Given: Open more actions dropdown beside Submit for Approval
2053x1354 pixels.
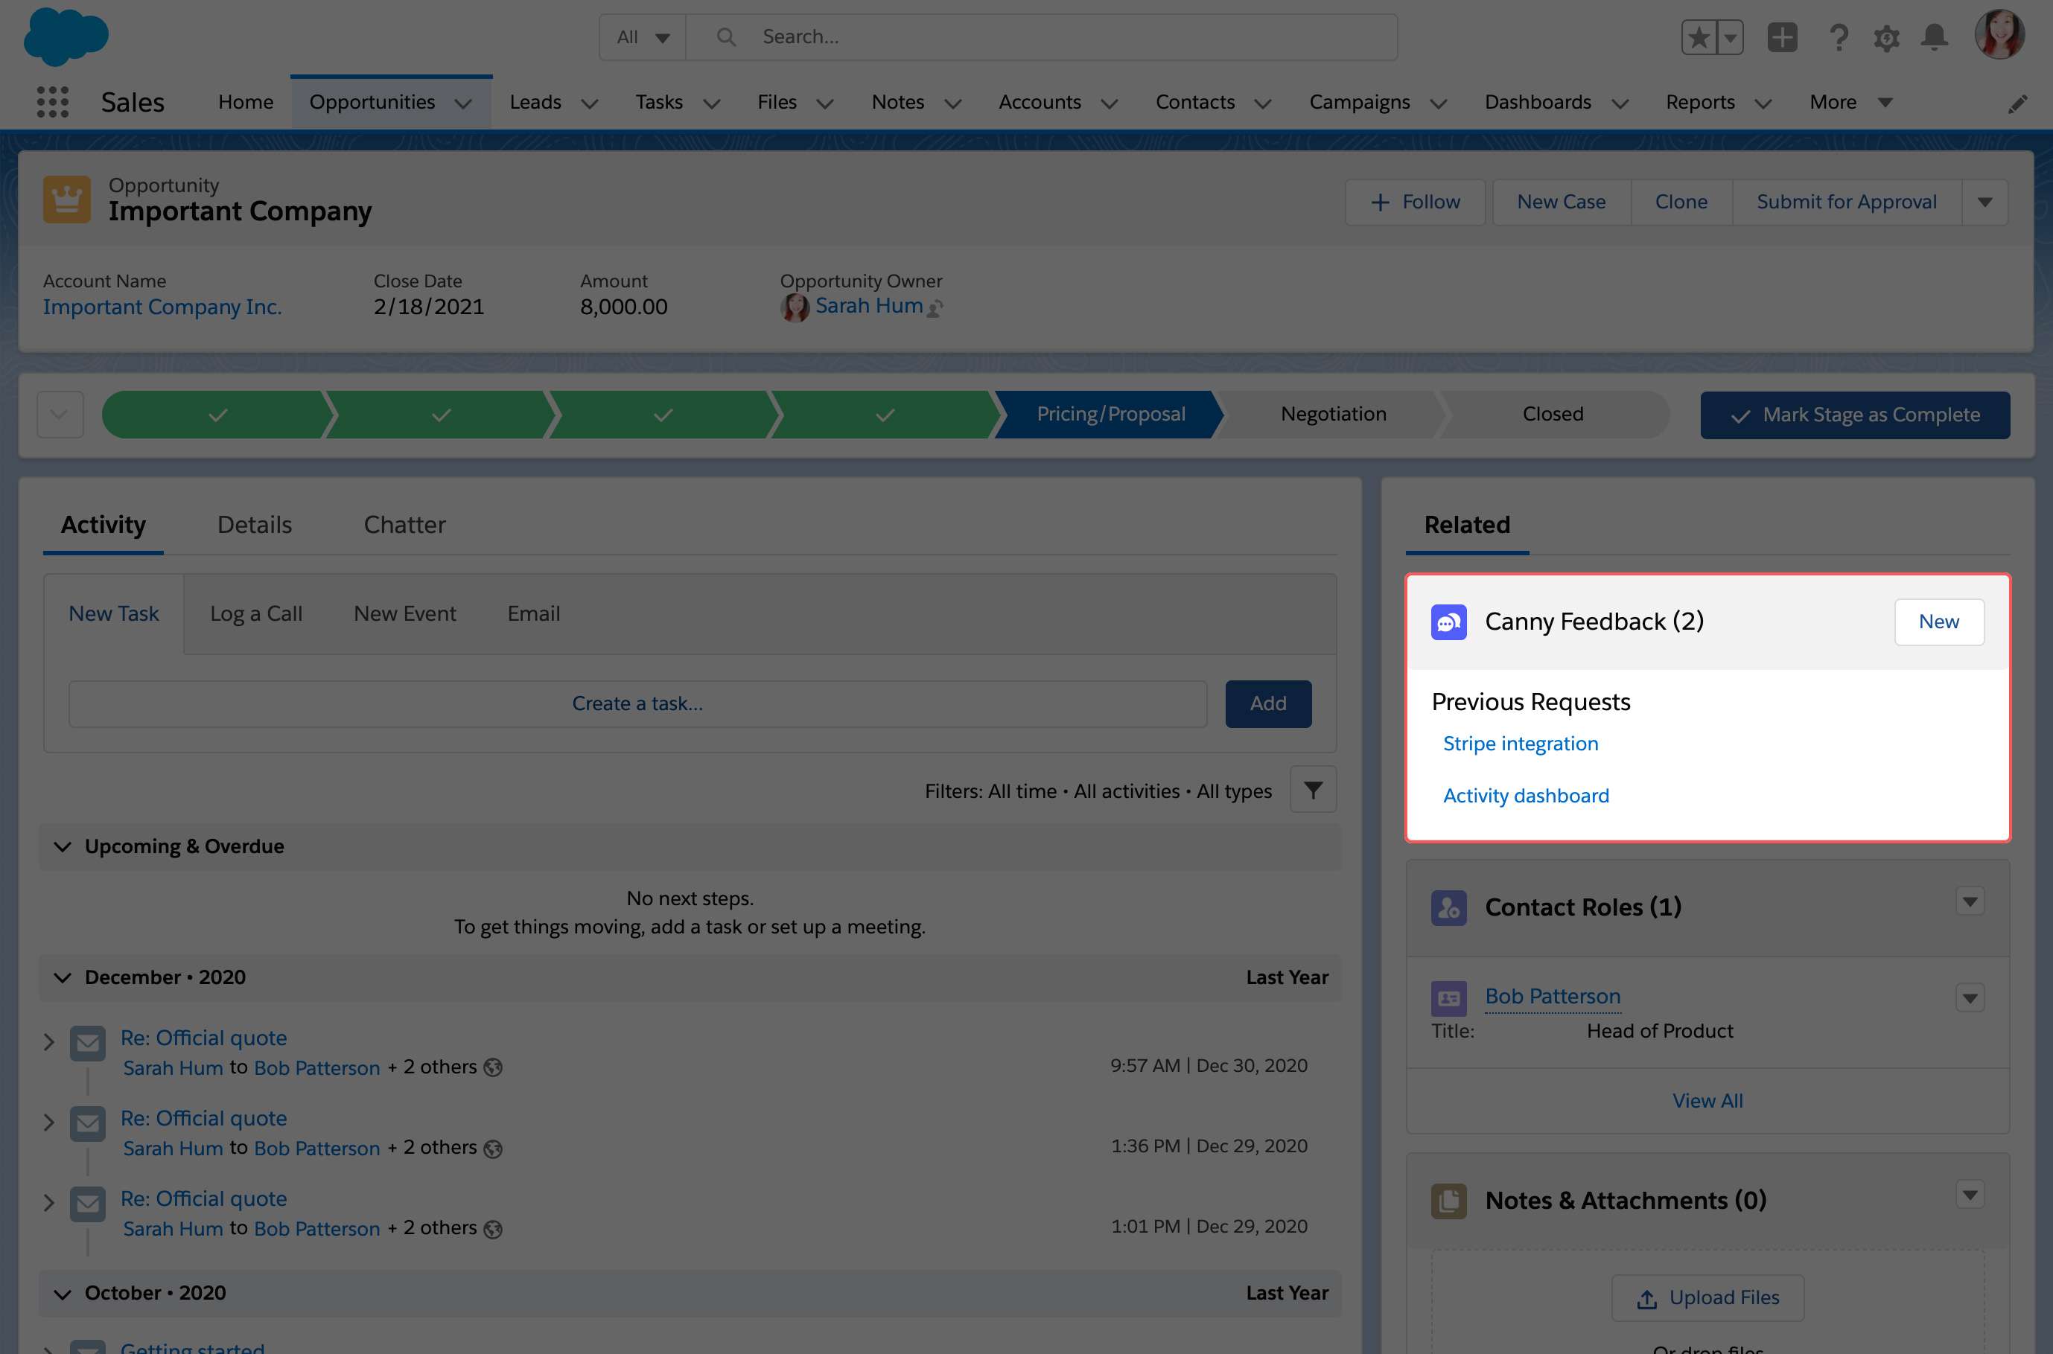Looking at the screenshot, I should click(1984, 202).
